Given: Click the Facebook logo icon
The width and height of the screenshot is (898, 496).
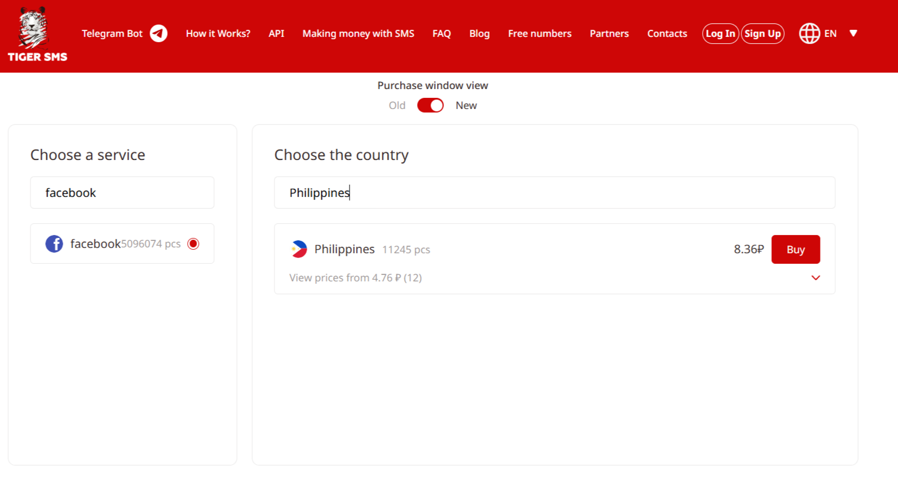Looking at the screenshot, I should pos(55,243).
